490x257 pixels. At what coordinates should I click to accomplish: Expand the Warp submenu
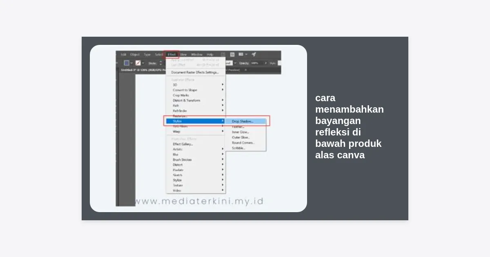click(x=176, y=132)
